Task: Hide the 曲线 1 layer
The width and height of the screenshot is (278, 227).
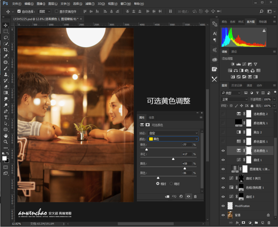Action: [223, 160]
